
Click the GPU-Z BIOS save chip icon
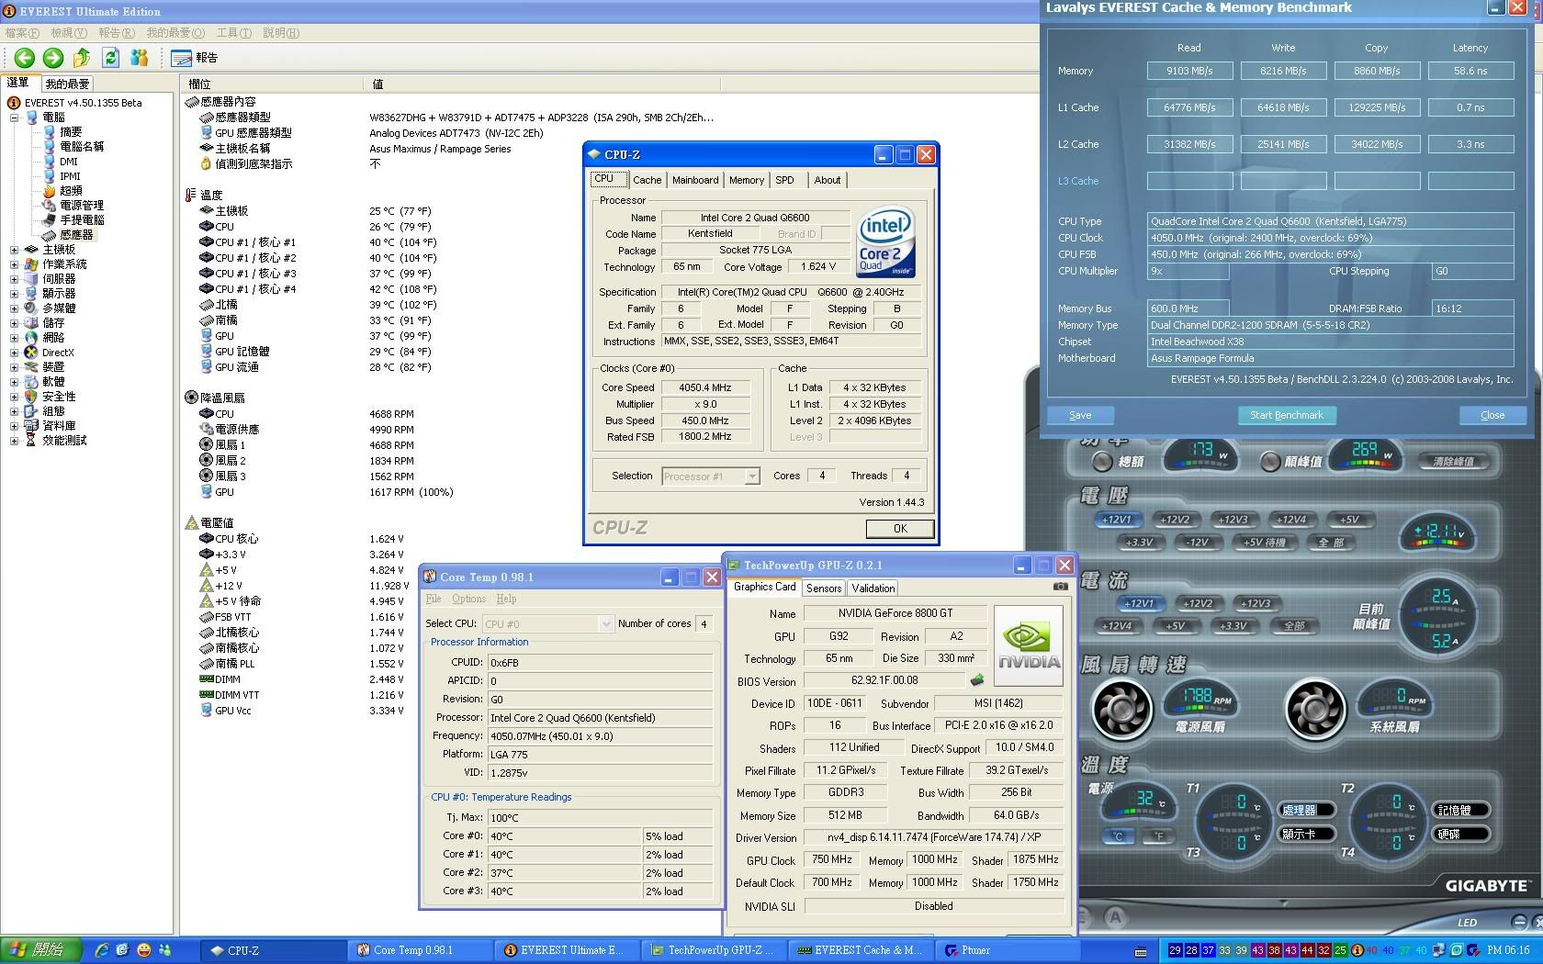(x=977, y=680)
